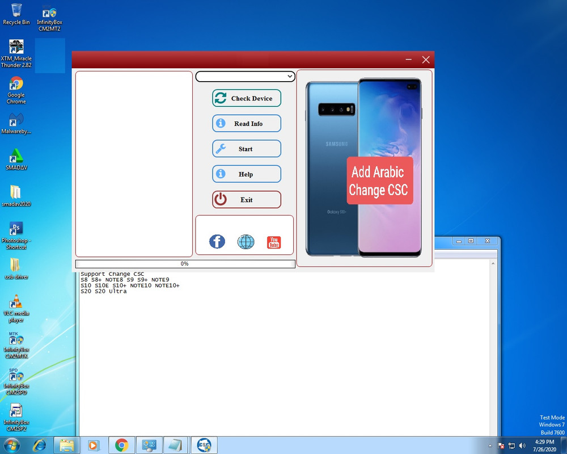Click the 0% progress bar

click(185, 263)
